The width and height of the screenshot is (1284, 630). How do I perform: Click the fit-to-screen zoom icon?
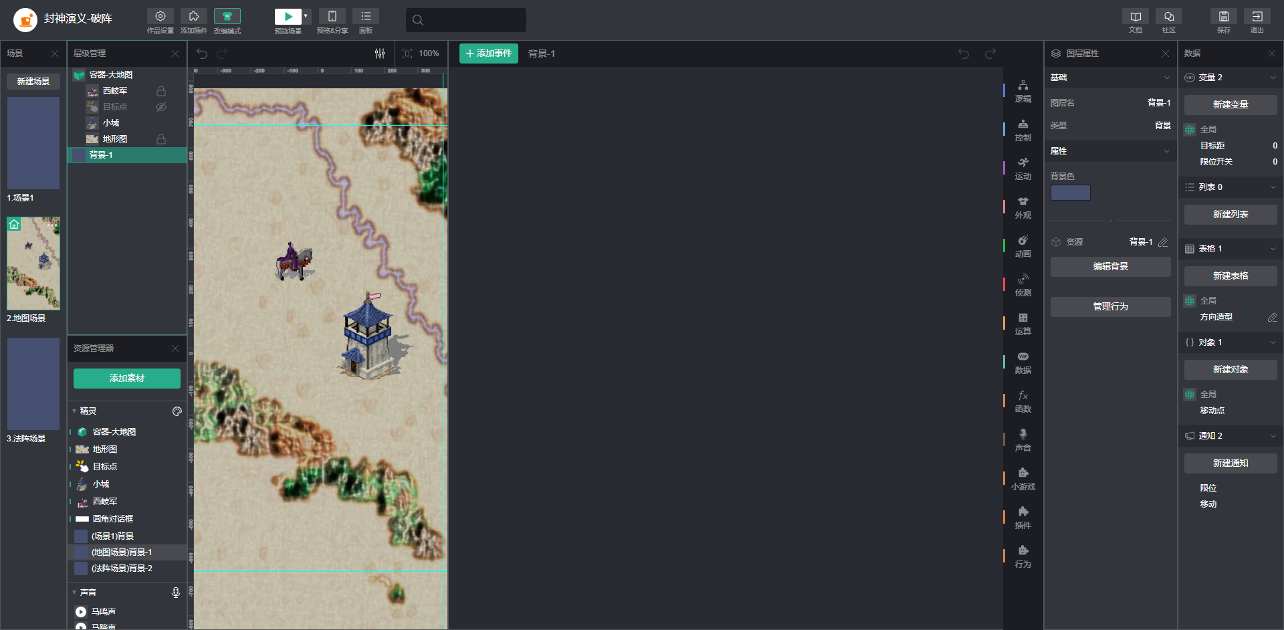click(x=407, y=54)
